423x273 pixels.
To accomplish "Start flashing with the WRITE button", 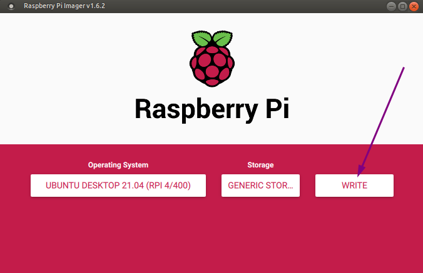I will (354, 186).
